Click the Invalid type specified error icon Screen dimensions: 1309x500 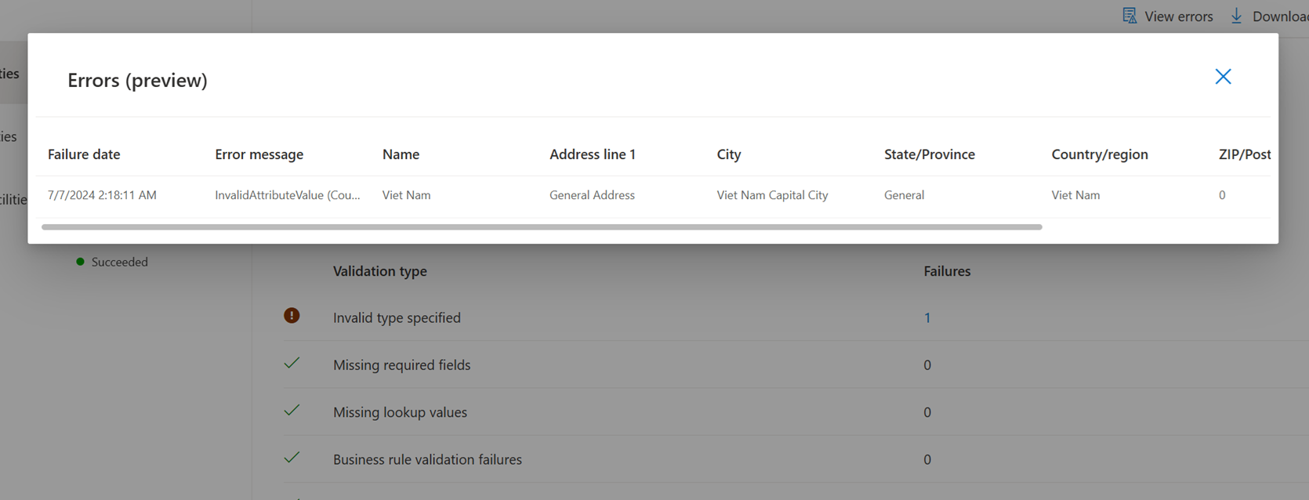(292, 316)
